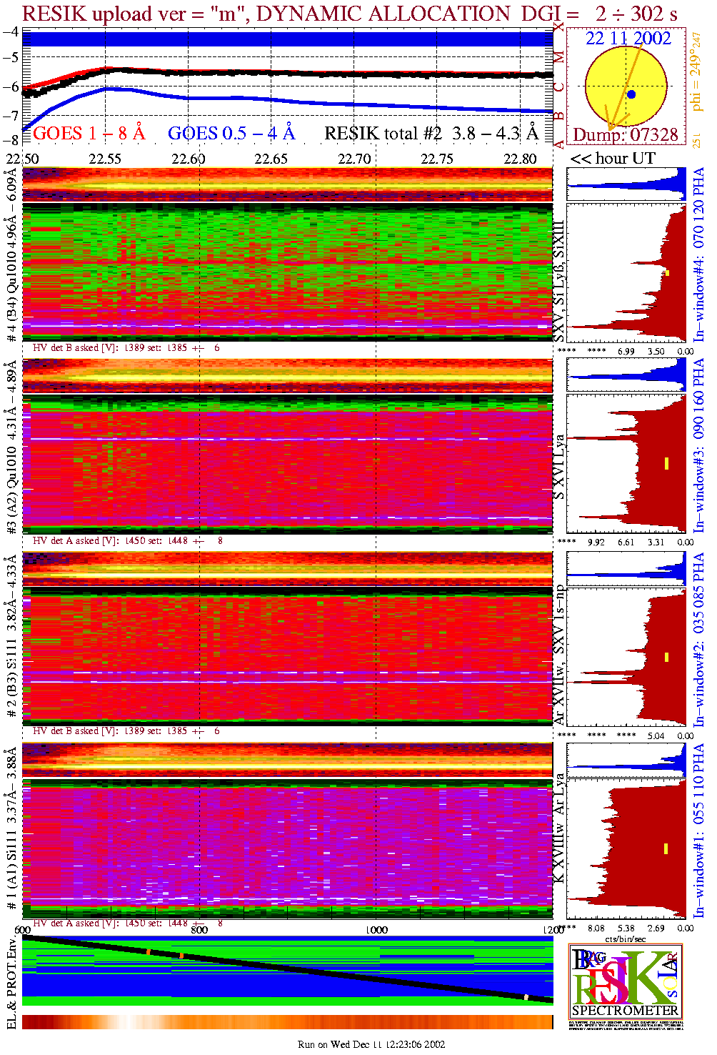
Task: Select the yellow marker in window #1 histogram
Action: (666, 848)
